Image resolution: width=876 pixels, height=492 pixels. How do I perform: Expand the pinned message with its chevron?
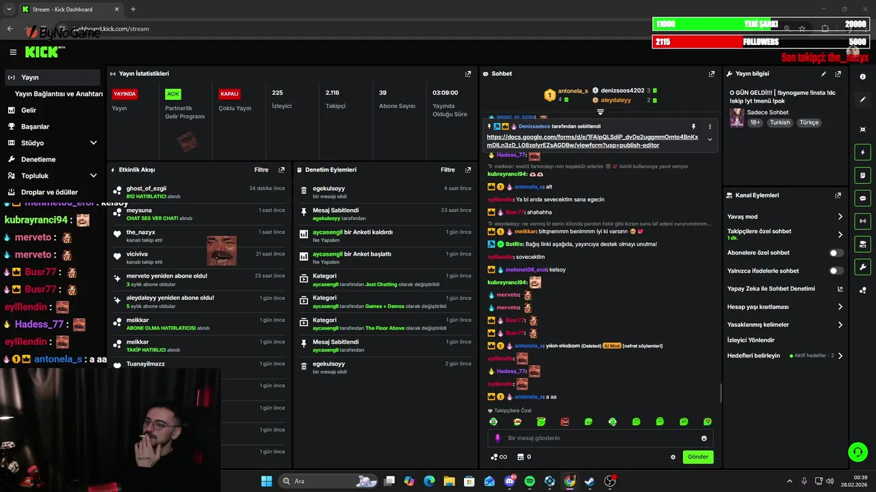point(710,139)
